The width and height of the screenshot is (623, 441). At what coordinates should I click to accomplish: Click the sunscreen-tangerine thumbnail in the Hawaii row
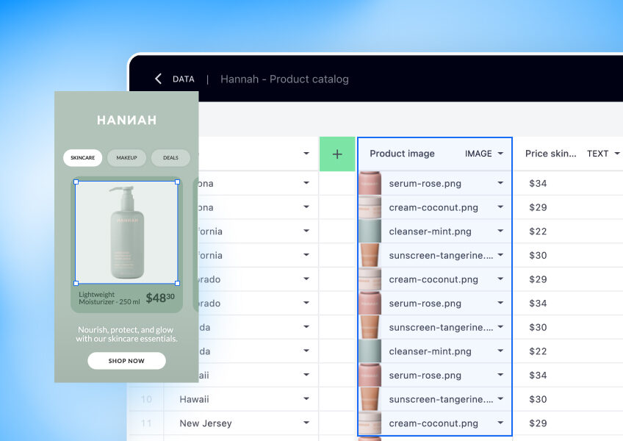click(x=370, y=399)
